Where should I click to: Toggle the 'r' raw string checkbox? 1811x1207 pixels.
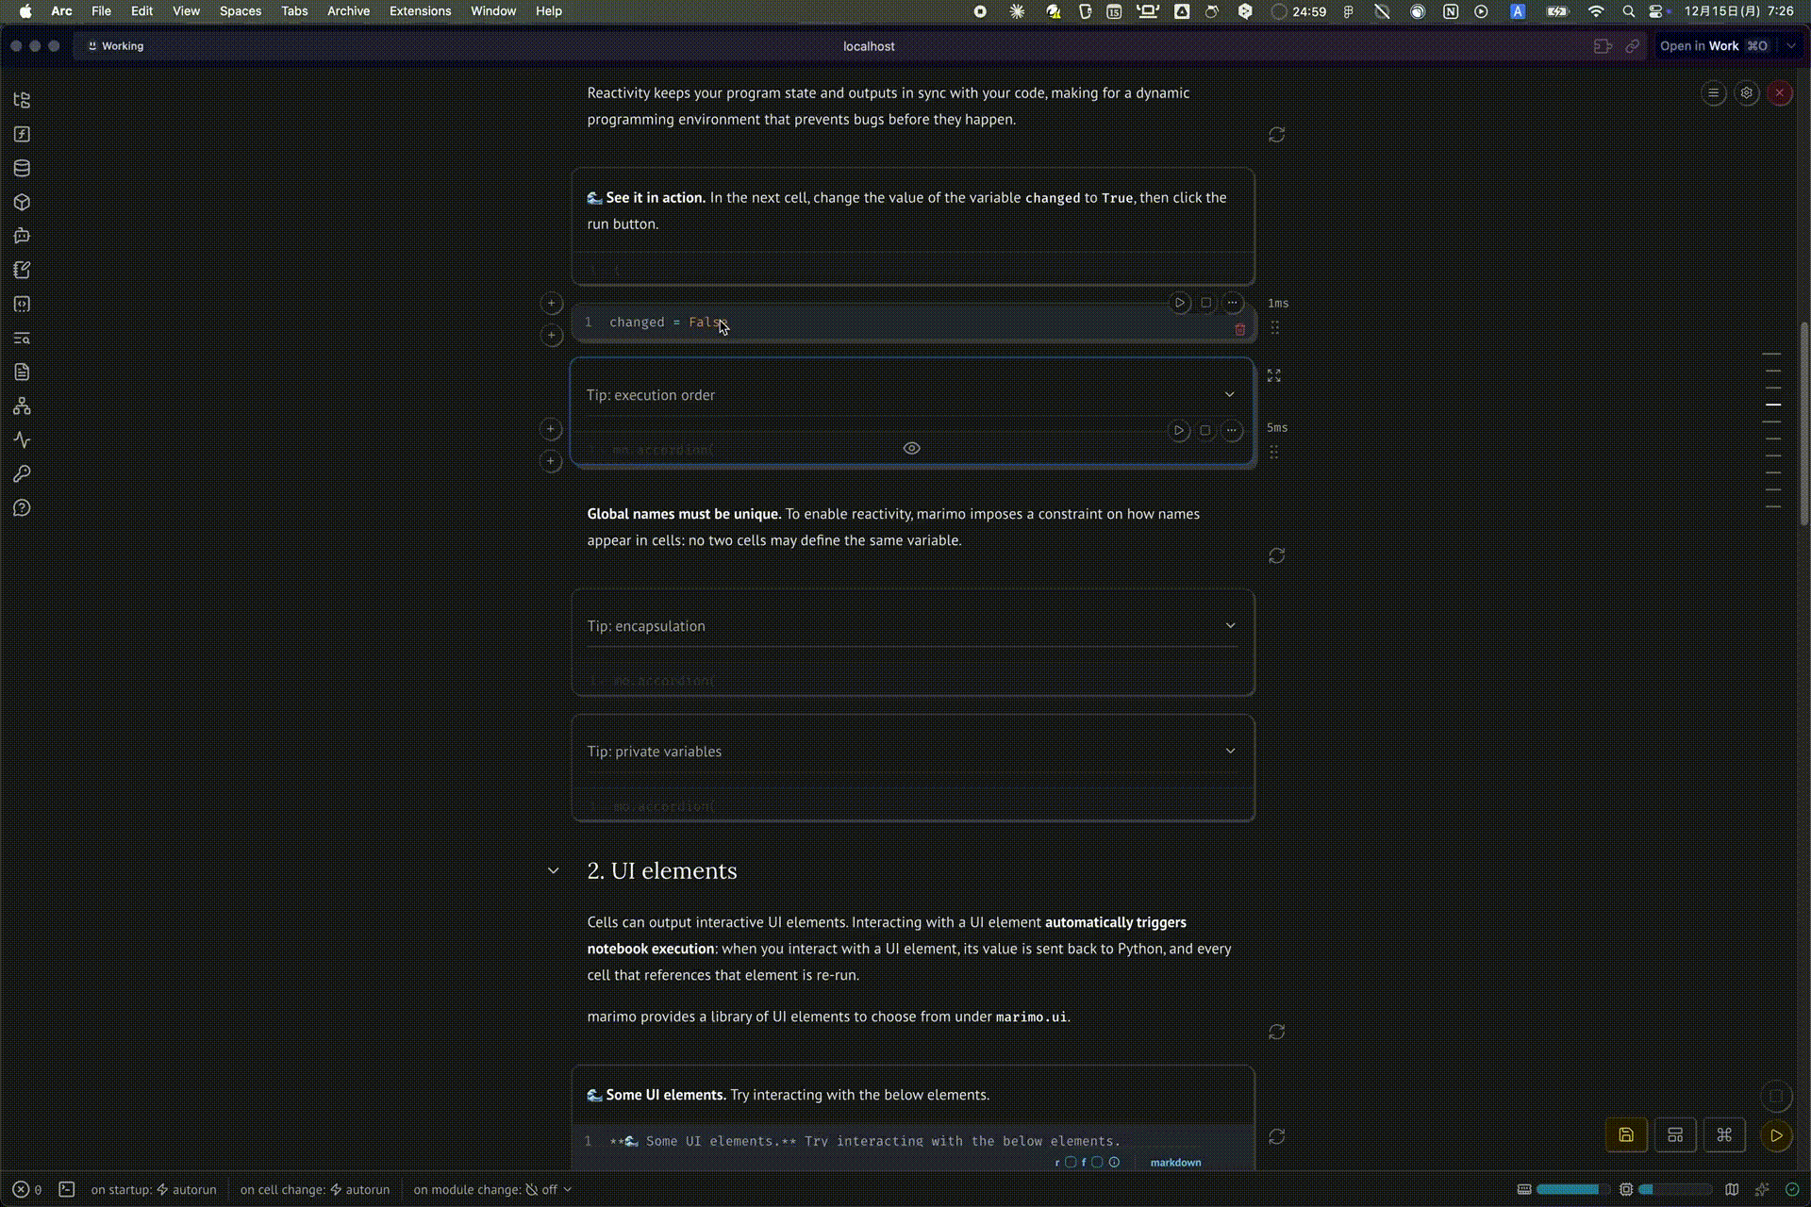[1071, 1163]
